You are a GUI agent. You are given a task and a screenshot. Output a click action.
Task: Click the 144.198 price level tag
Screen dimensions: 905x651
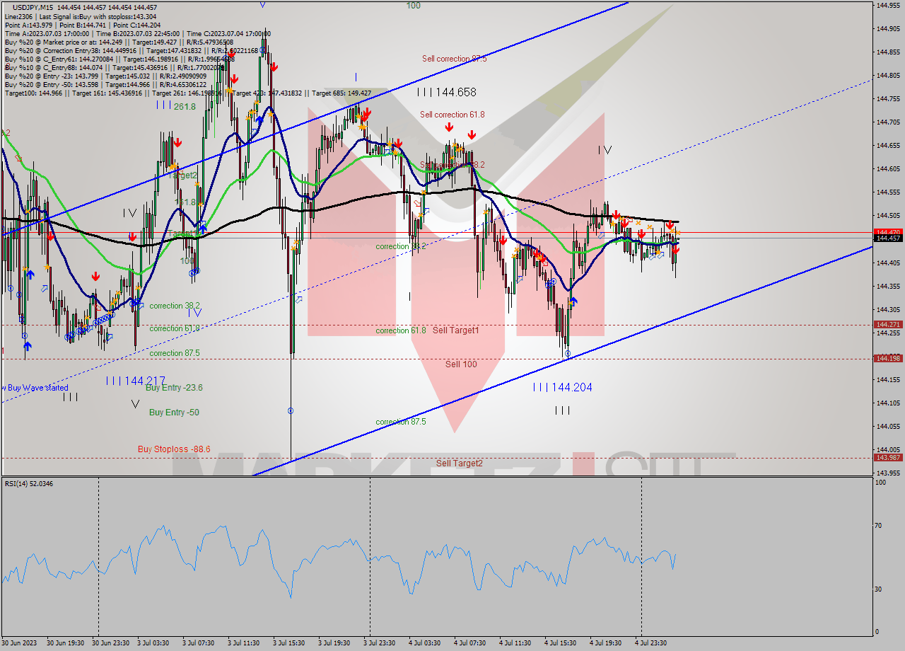point(888,359)
